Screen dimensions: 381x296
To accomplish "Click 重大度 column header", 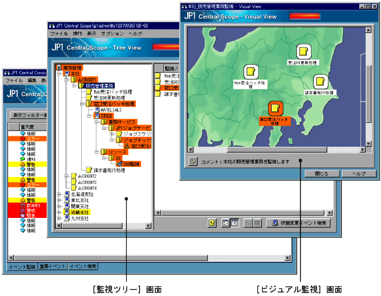I will [x=33, y=126].
